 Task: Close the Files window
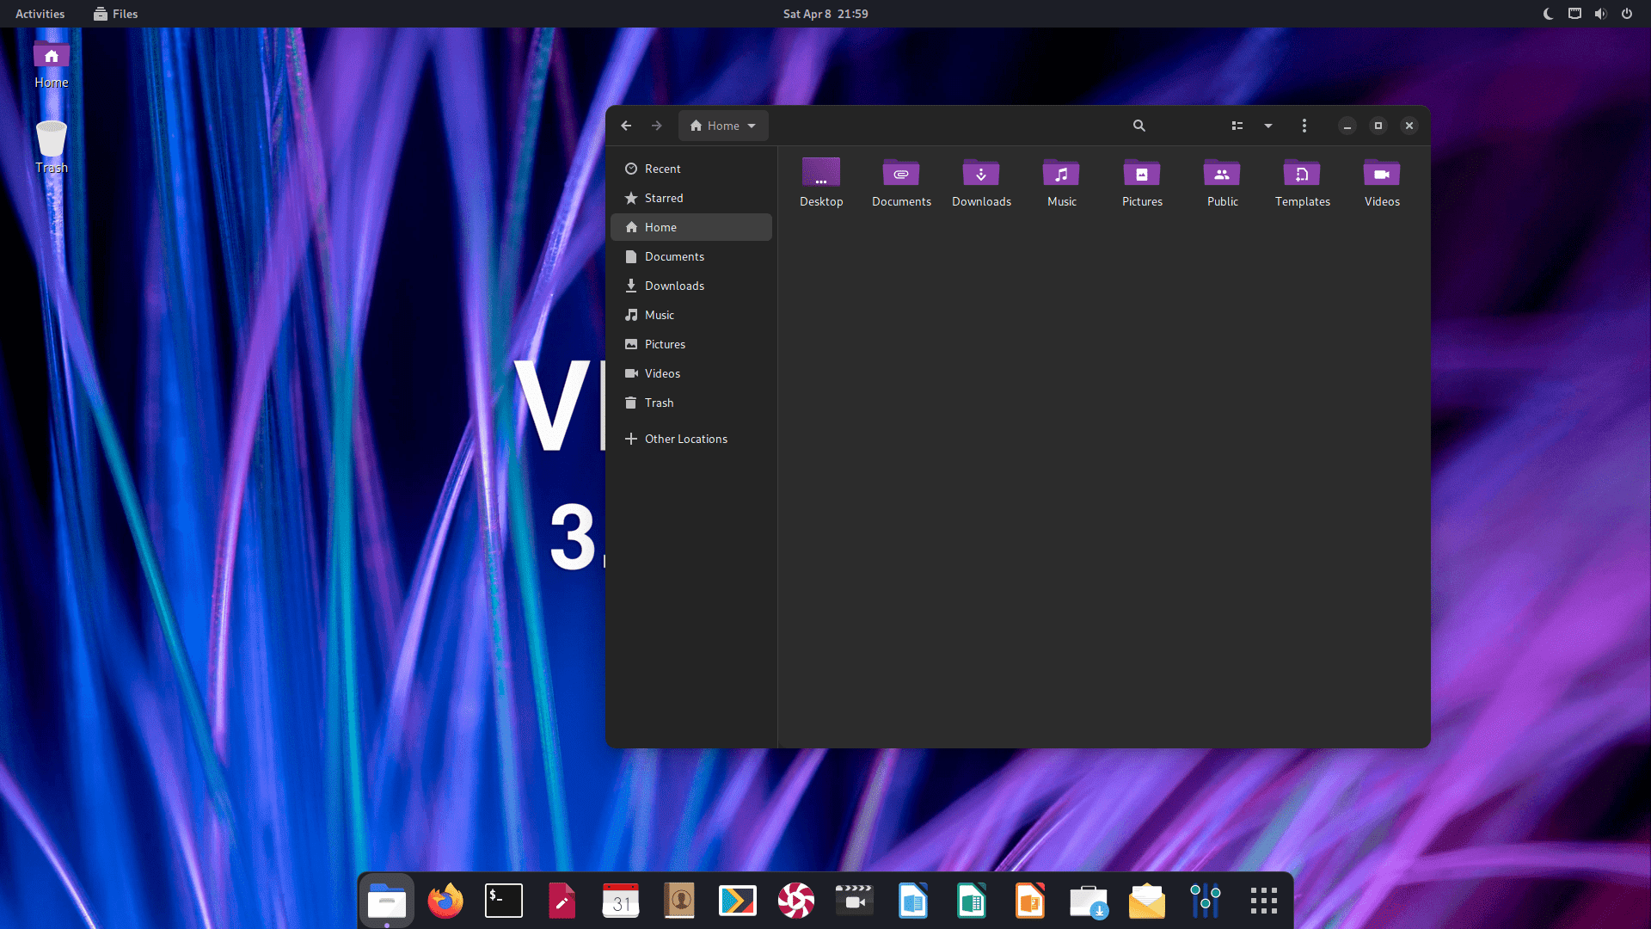1409,126
